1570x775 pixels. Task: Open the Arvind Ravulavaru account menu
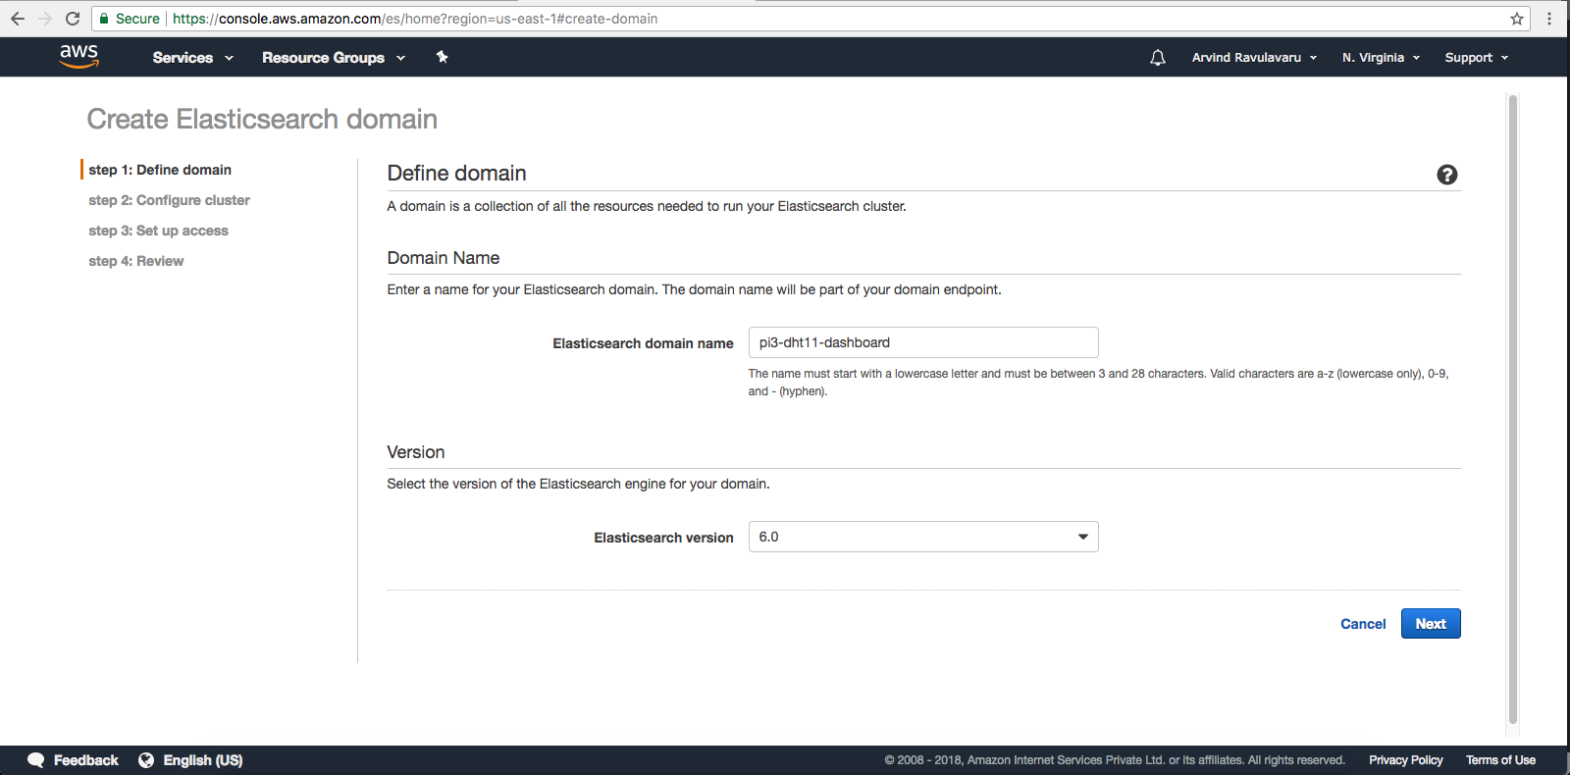[x=1254, y=58]
